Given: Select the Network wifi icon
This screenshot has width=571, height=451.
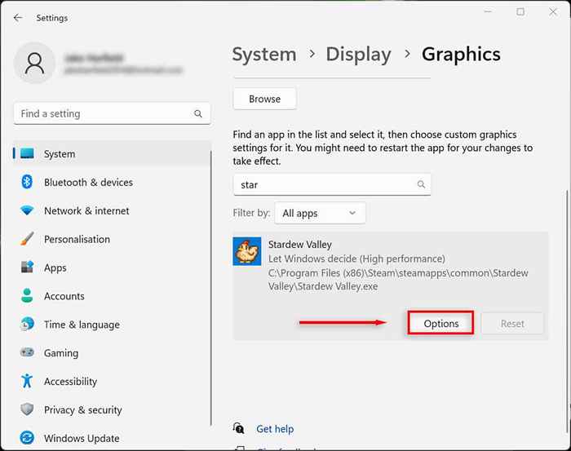Looking at the screenshot, I should (x=27, y=210).
